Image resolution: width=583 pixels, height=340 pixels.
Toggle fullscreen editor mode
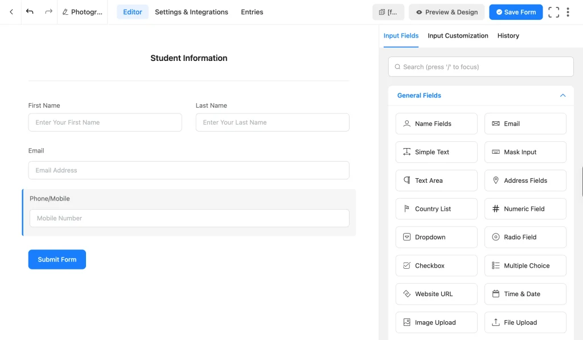pos(553,13)
